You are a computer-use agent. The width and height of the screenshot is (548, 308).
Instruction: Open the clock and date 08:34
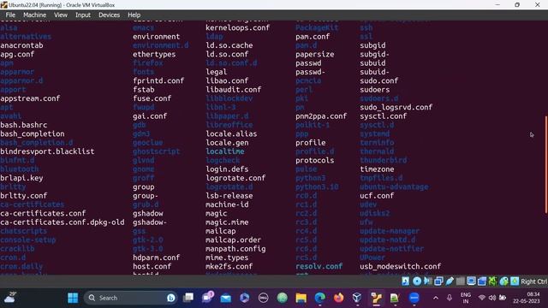(x=527, y=298)
